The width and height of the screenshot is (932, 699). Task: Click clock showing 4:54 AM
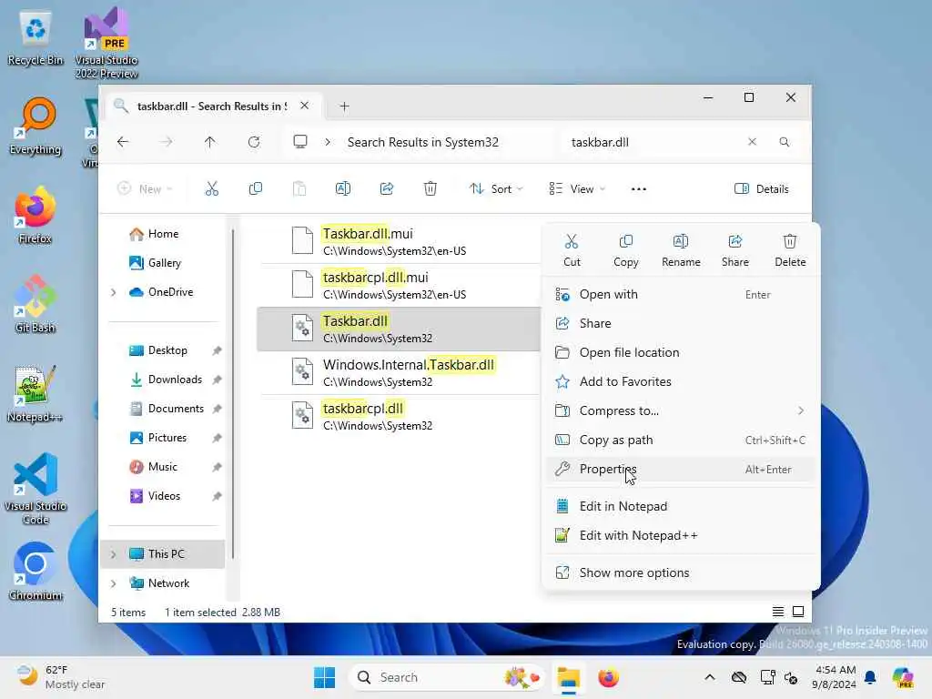tap(836, 677)
